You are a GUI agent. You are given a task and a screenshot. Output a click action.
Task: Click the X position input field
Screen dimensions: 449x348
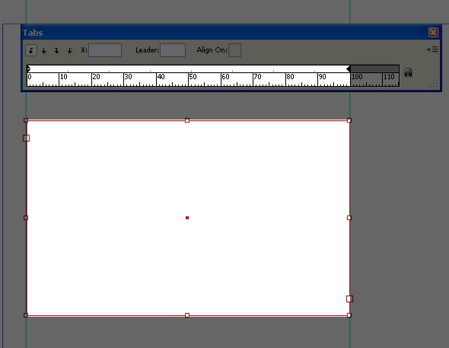105,50
